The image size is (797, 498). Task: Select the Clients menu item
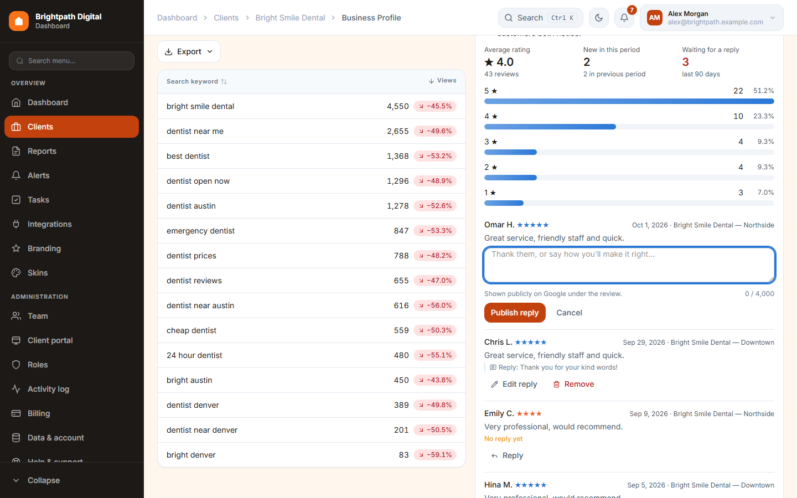(71, 127)
